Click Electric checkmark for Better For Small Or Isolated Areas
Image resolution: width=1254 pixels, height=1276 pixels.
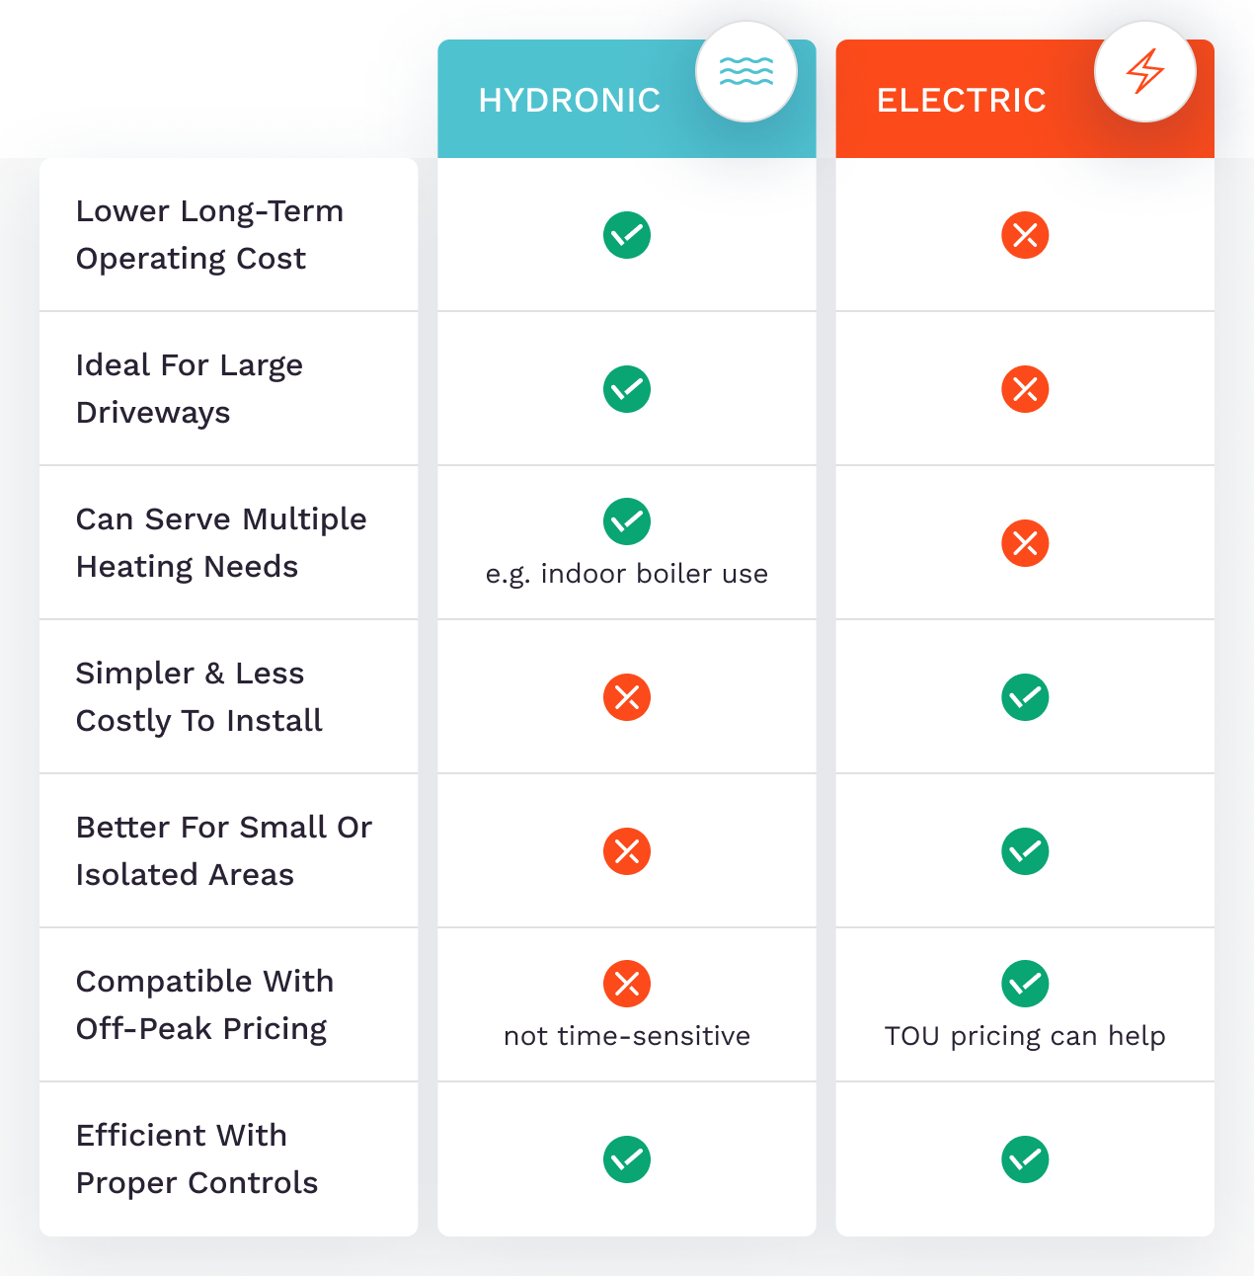pos(1025,851)
